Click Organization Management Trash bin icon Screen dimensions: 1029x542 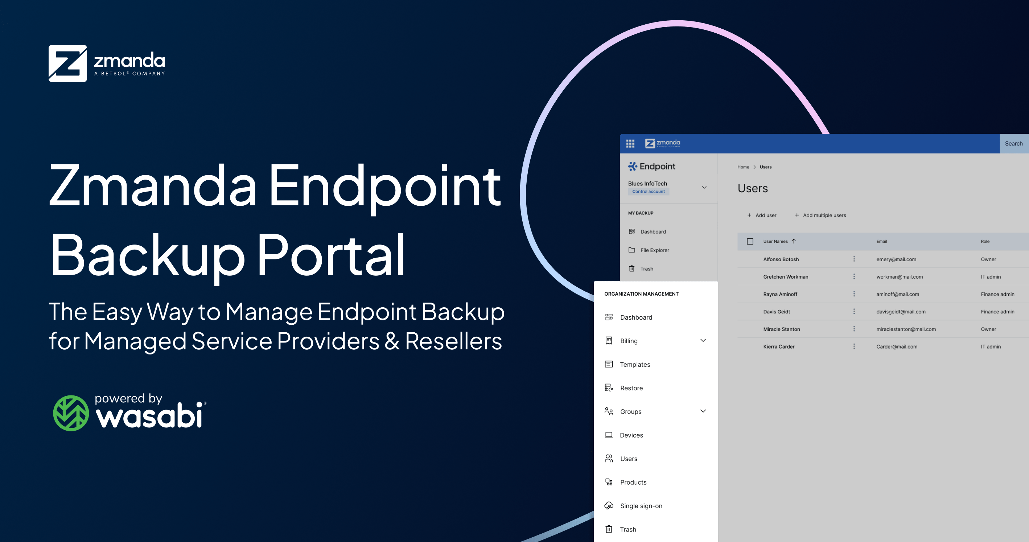pos(609,529)
